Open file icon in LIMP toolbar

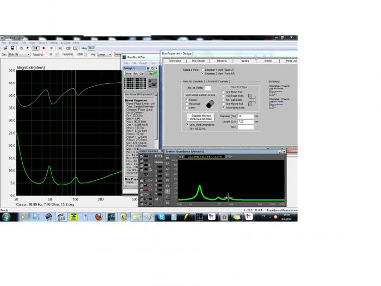[x=5, y=48]
